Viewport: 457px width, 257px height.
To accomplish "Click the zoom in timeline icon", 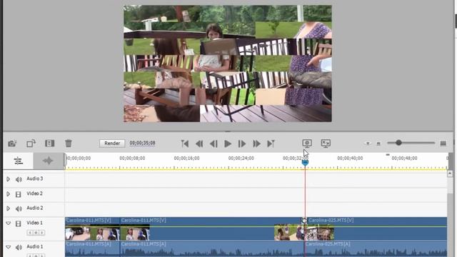I will point(443,143).
